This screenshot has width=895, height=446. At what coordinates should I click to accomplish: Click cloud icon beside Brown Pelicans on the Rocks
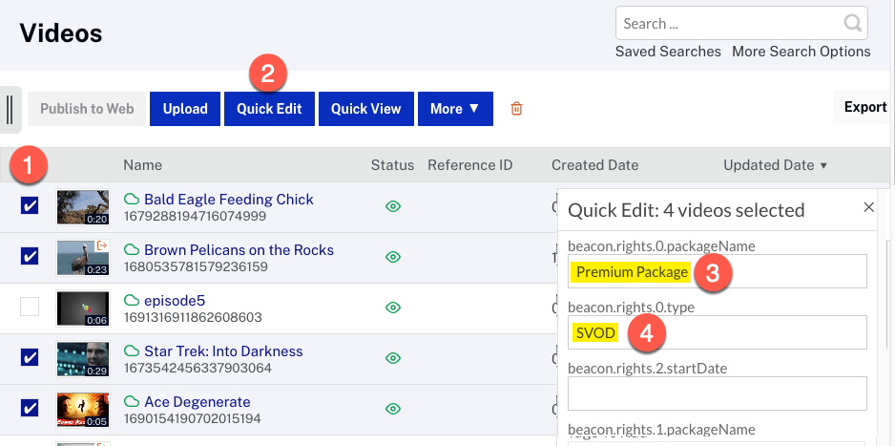132,250
